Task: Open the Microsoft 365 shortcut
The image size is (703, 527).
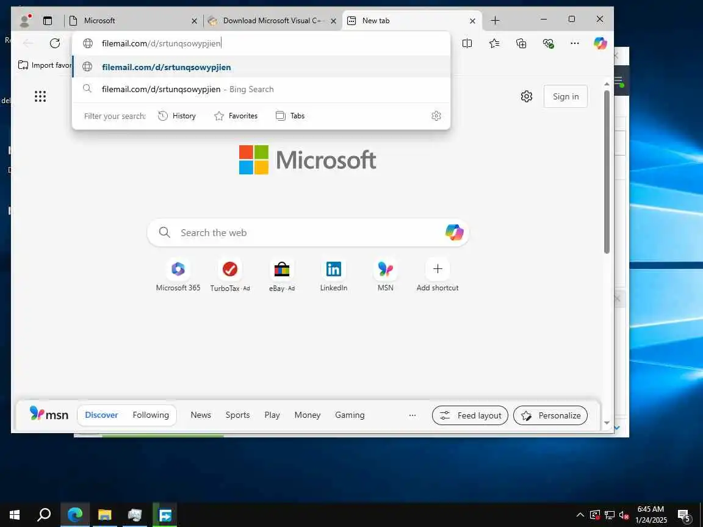Action: coord(178,275)
